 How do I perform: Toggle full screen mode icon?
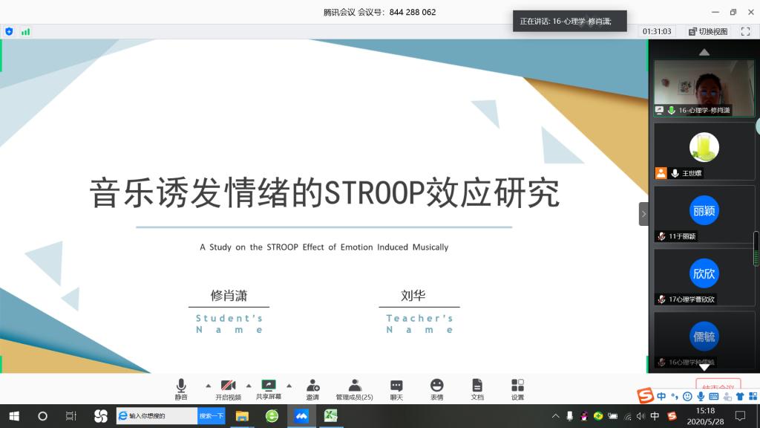[x=745, y=31]
